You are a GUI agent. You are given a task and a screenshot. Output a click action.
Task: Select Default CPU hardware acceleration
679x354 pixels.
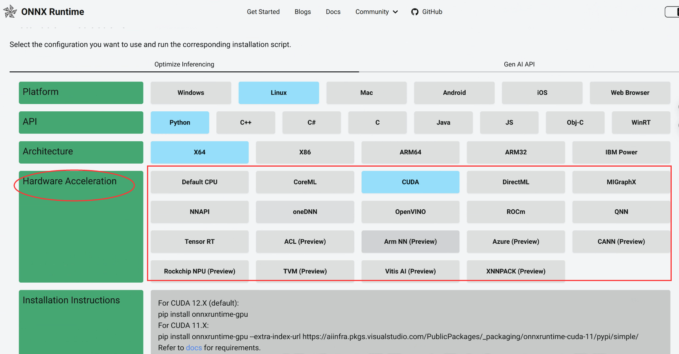point(200,182)
